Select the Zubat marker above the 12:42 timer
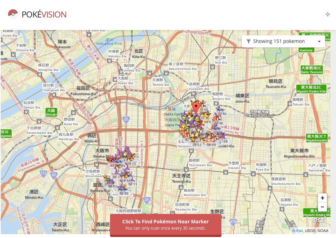This screenshot has width=336, height=238. (220, 109)
